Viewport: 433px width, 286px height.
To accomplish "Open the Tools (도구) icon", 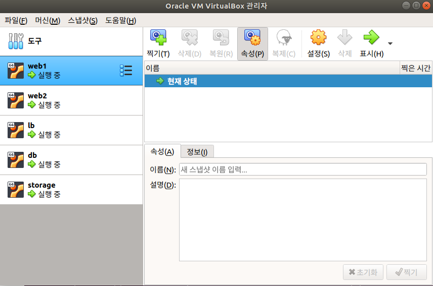I will click(x=16, y=41).
